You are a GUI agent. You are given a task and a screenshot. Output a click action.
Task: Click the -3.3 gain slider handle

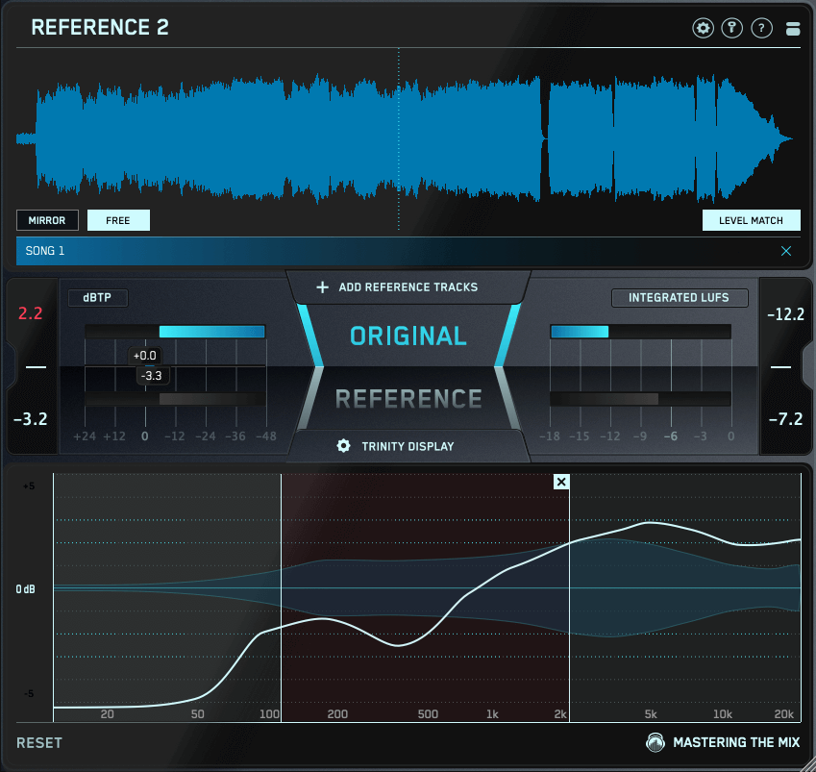(x=151, y=376)
